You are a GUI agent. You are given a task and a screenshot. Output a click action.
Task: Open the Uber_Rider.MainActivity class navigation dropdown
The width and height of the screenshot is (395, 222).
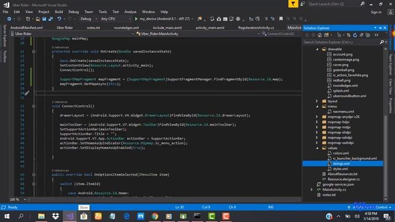(x=197, y=34)
